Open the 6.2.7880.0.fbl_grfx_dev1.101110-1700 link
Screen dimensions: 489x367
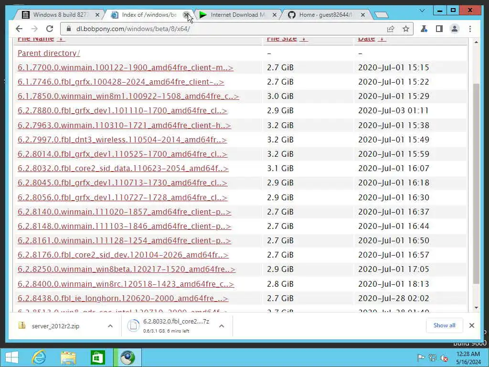pos(122,110)
